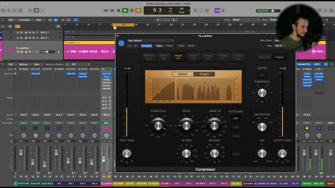The image size is (335, 188).
Task: Click the 13_LeadVox track pan knob
Action: pyautogui.click(x=59, y=52)
